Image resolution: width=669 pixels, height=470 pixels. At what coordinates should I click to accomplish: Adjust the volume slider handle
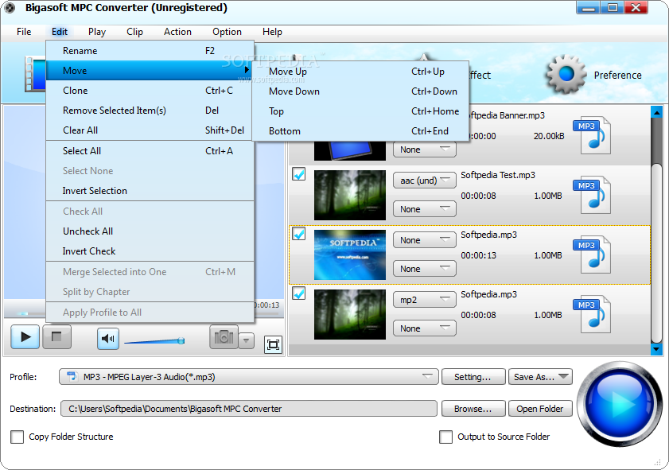click(x=181, y=340)
